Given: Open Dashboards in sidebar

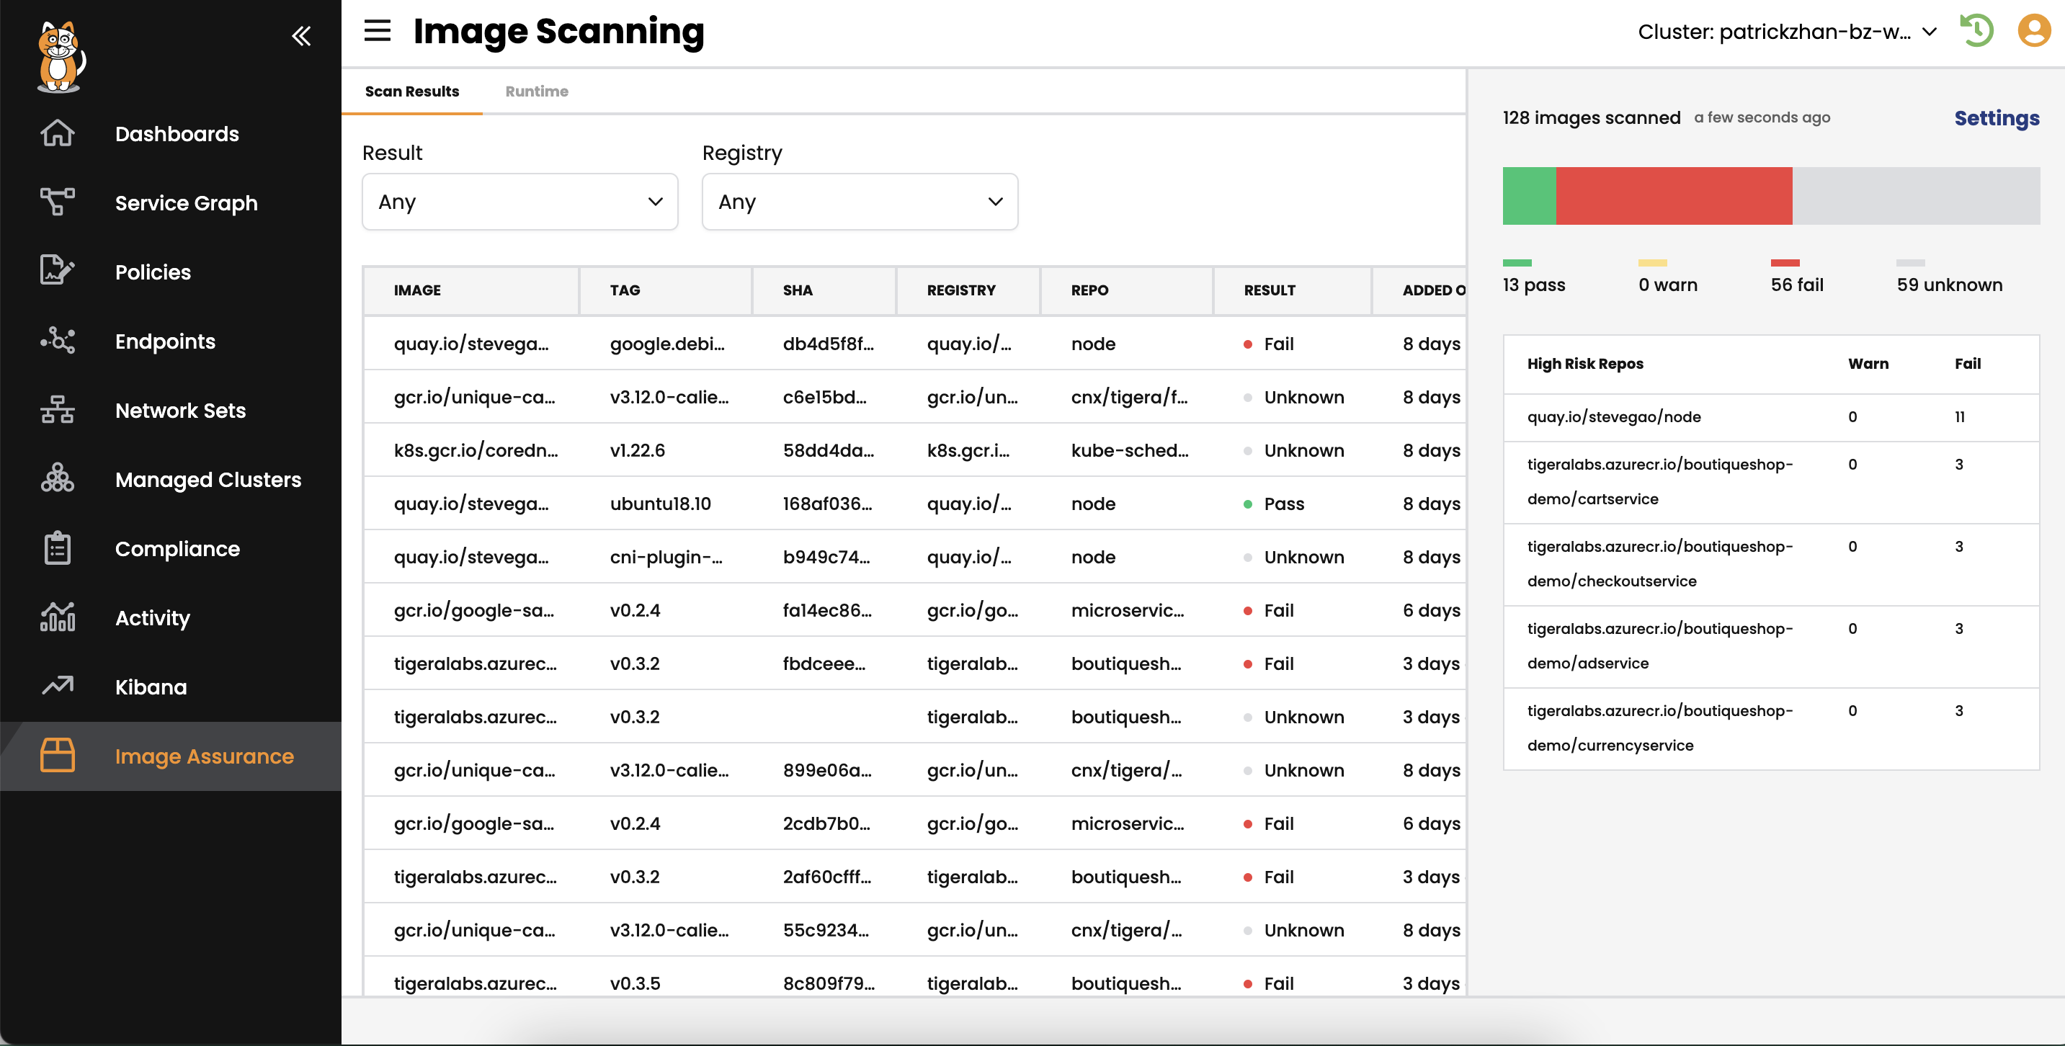Looking at the screenshot, I should (x=177, y=134).
